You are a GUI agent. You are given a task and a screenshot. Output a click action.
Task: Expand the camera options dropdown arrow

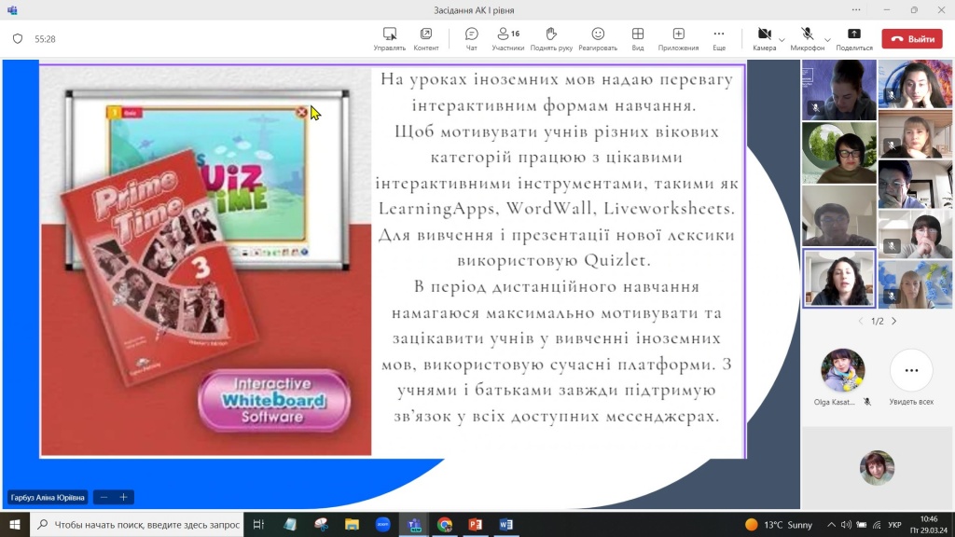(x=782, y=40)
